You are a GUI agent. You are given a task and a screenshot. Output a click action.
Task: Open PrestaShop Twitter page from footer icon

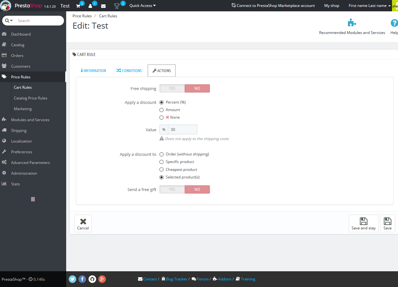(x=72, y=279)
